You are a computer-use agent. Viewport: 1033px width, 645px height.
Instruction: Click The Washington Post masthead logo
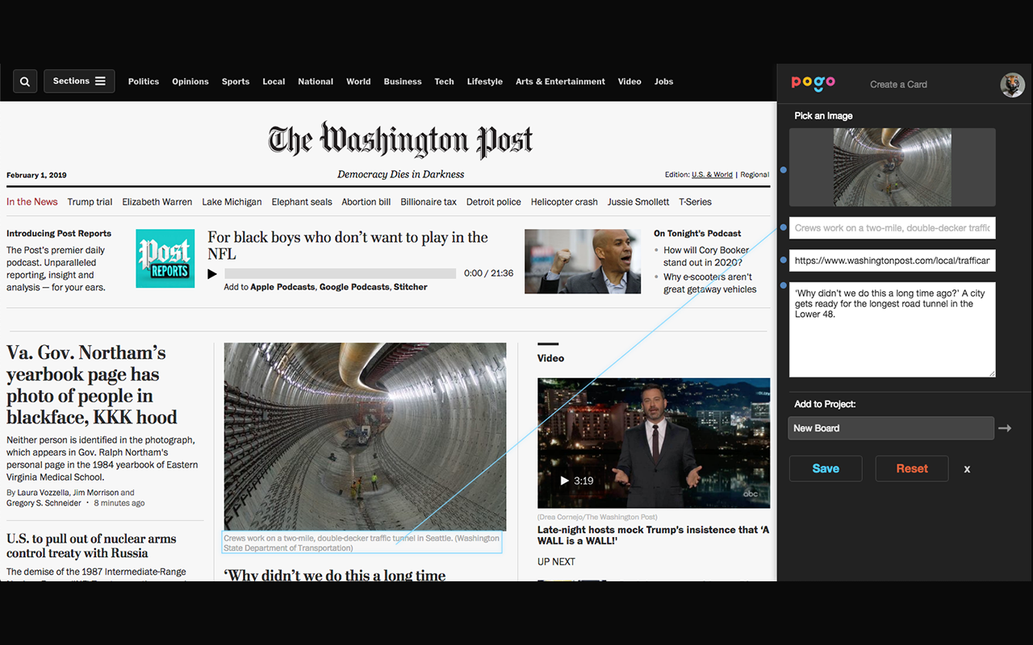400,140
